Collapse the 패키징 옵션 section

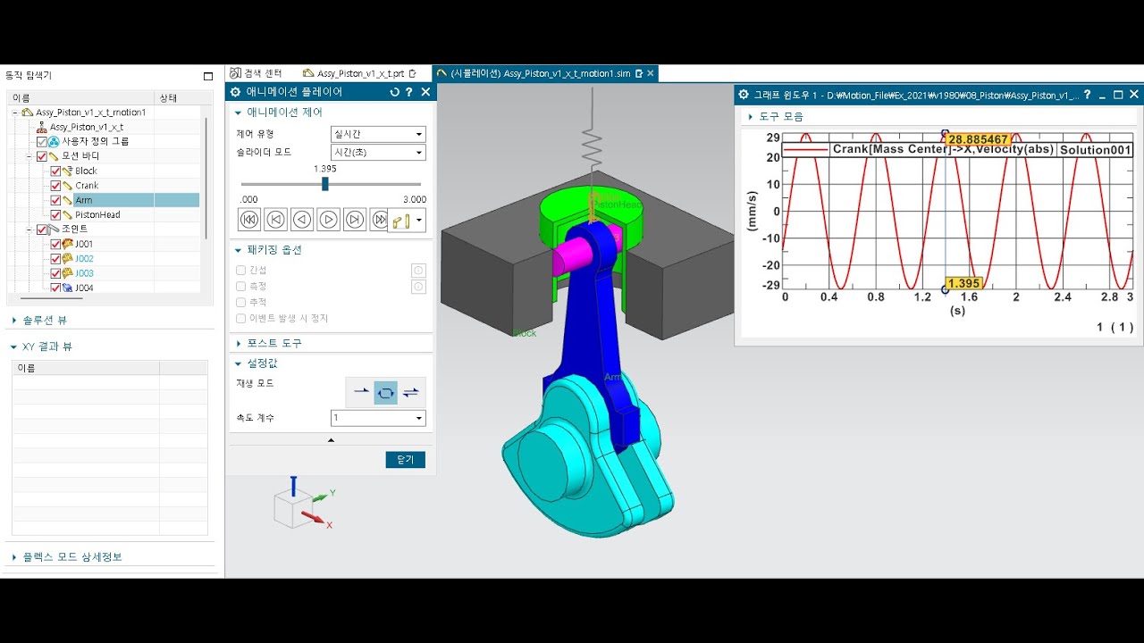(x=273, y=250)
